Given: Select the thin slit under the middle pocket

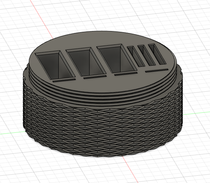Looking at the screenshot, I should [x=95, y=77].
